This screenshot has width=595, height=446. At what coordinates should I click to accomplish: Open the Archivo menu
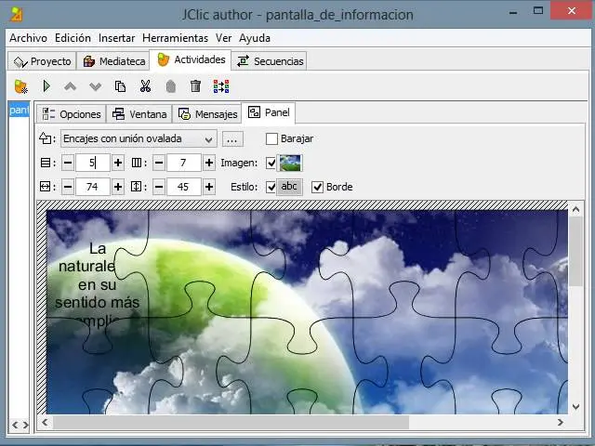(x=29, y=38)
